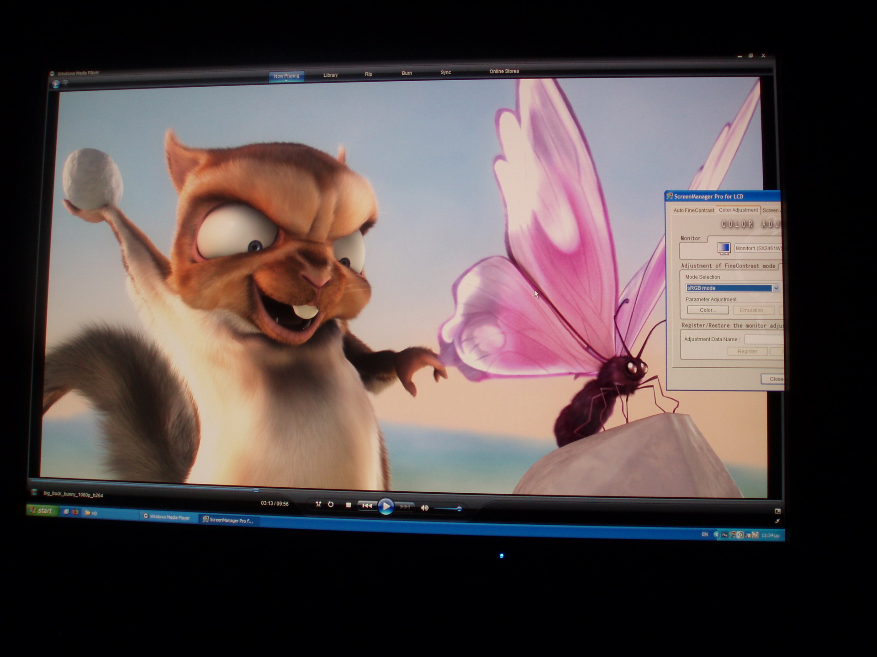Click the 03:13 / 09:56 time display
Screen dimensions: 877x657
pyautogui.click(x=275, y=504)
